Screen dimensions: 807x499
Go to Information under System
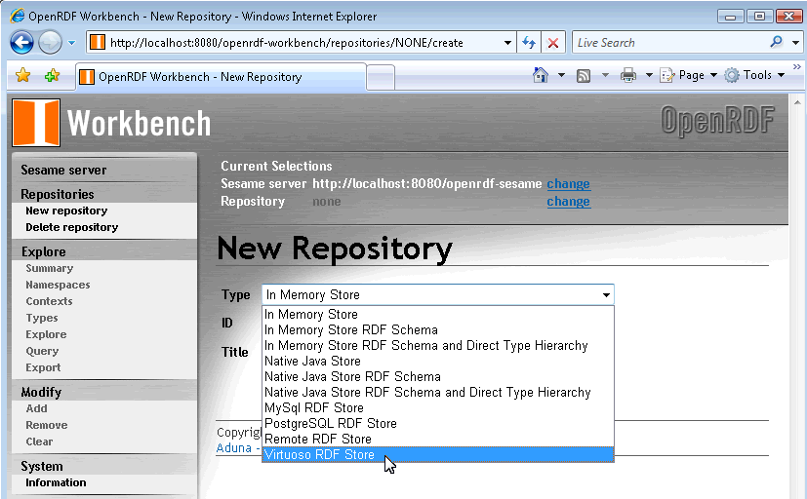(56, 482)
